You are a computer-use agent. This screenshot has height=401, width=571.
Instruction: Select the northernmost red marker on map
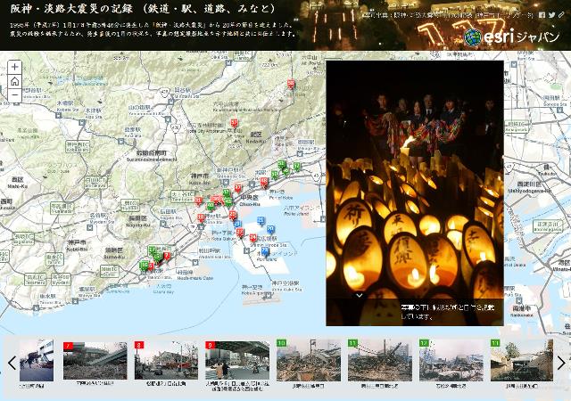291,85
